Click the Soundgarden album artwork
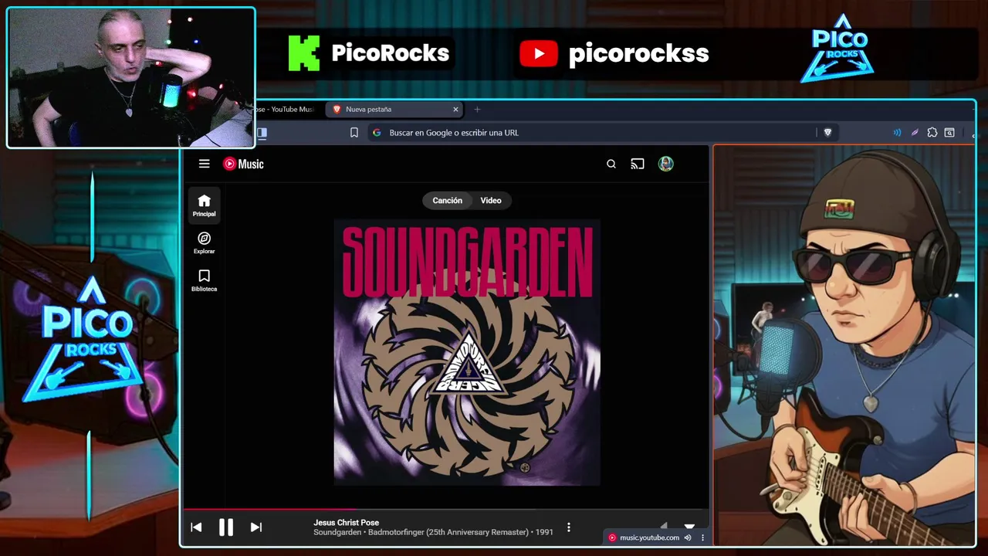Image resolution: width=988 pixels, height=556 pixels. (467, 352)
